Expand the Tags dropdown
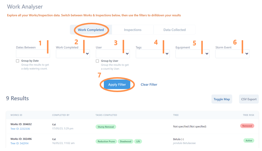 153,54
